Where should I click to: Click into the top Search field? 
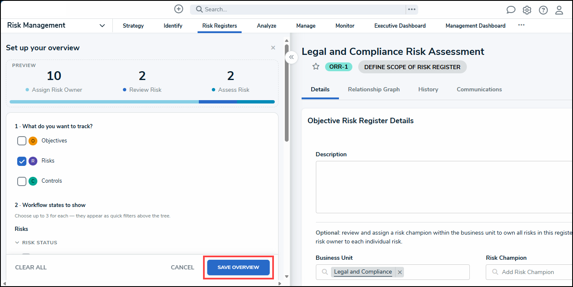coord(298,9)
